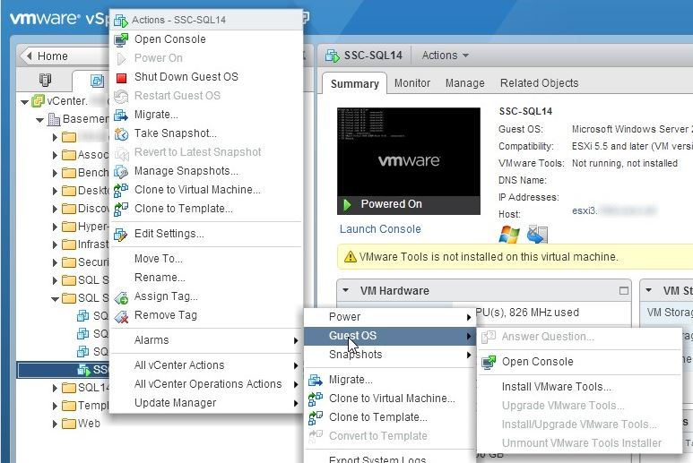The height and width of the screenshot is (463, 693).
Task: Open the Actions dropdown next to SSC-SQL14
Action: click(x=445, y=56)
